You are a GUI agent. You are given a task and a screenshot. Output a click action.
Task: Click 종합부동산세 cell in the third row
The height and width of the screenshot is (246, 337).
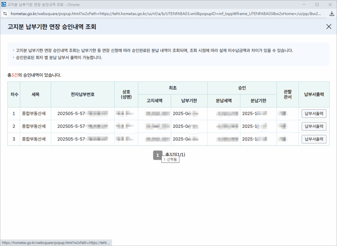(34, 139)
